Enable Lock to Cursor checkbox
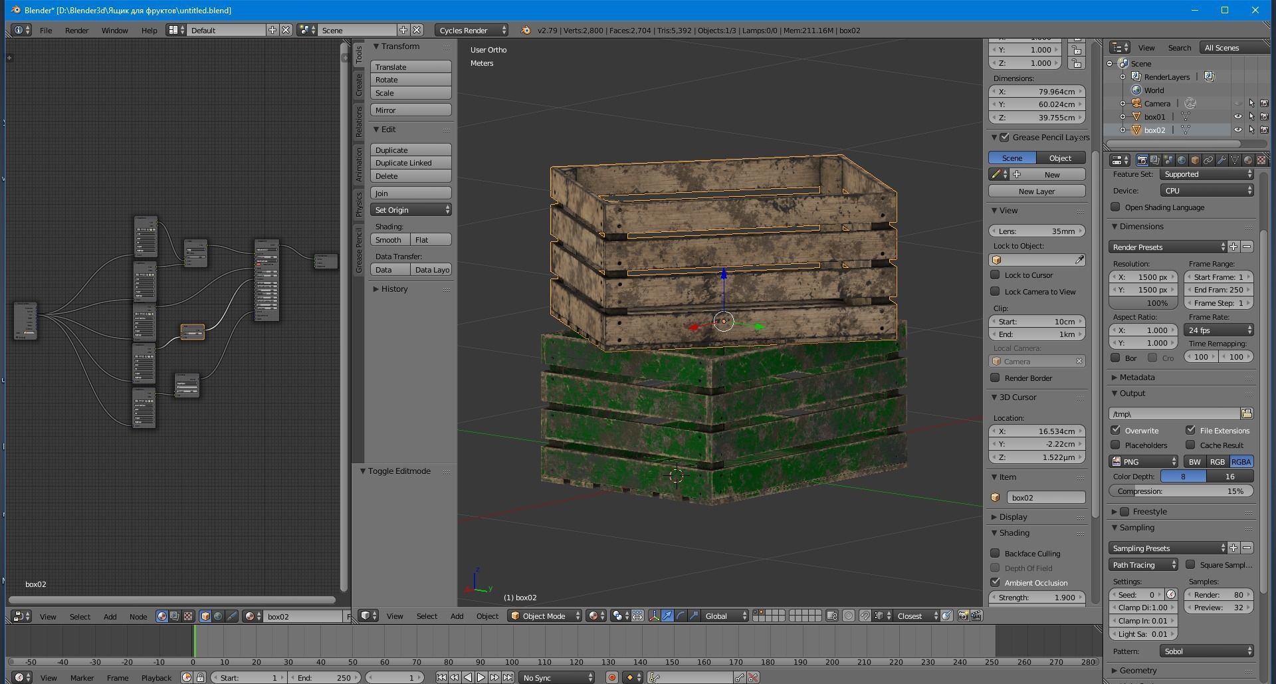Viewport: 1276px width, 684px height. click(x=995, y=275)
